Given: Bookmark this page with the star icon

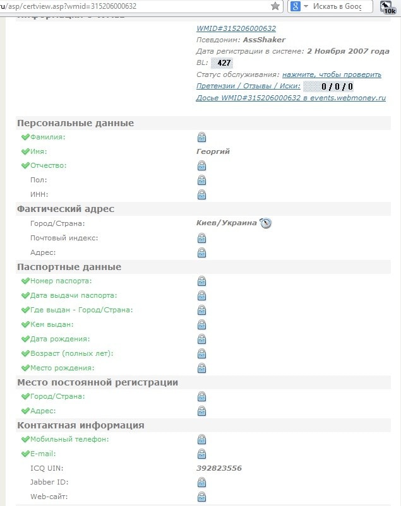Looking at the screenshot, I should click(x=275, y=6).
